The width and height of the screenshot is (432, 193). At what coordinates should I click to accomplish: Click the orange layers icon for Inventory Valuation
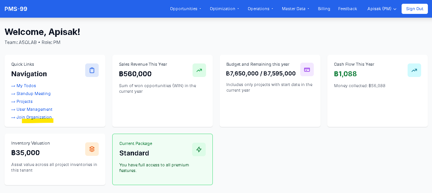(x=92, y=149)
